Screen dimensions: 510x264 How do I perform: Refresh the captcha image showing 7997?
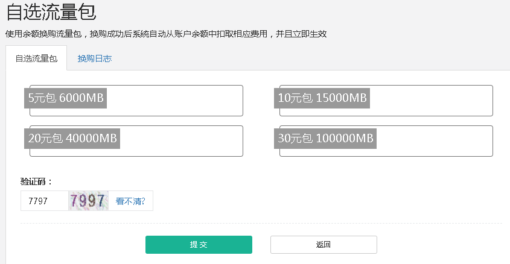[88, 201]
